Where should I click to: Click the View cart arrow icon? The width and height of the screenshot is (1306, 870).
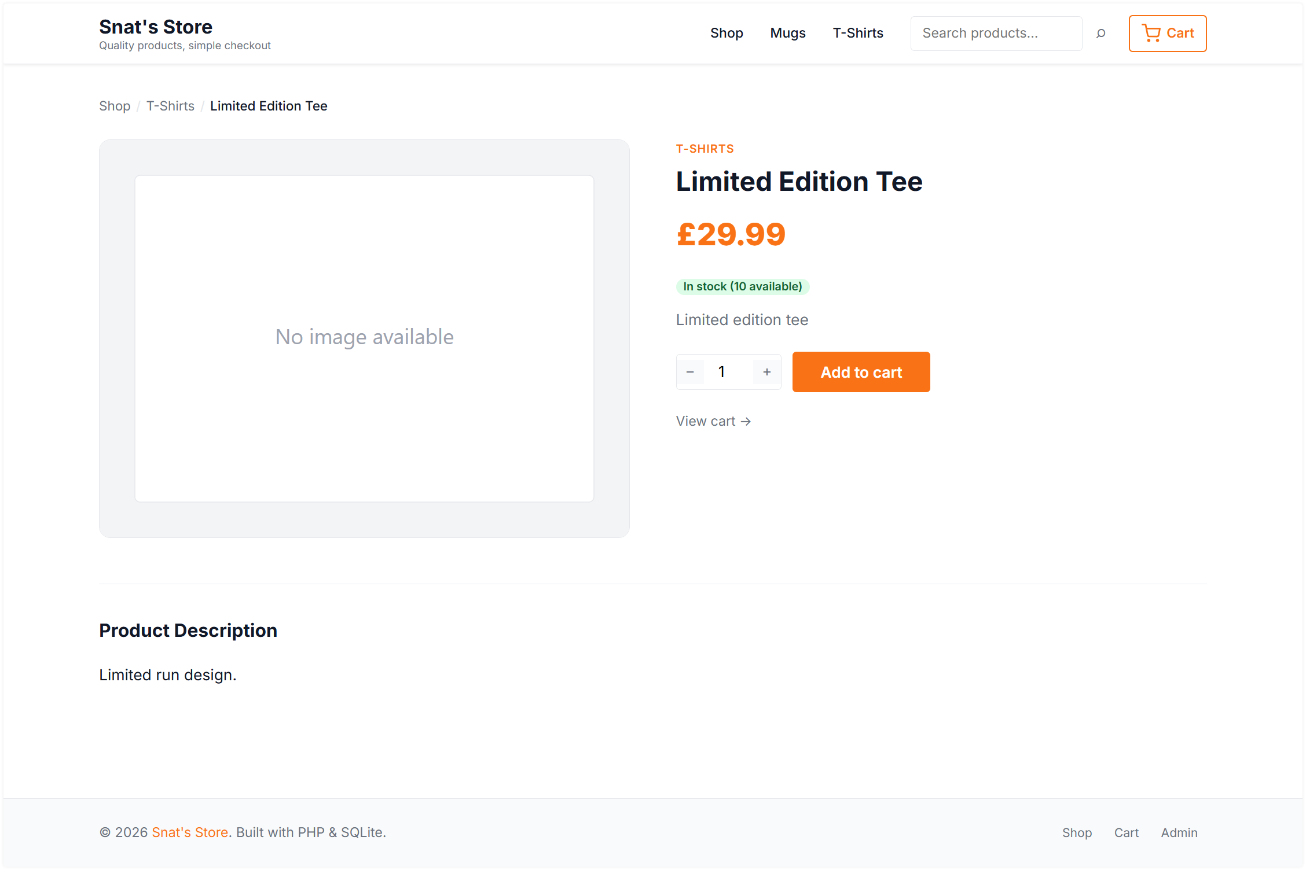point(746,421)
